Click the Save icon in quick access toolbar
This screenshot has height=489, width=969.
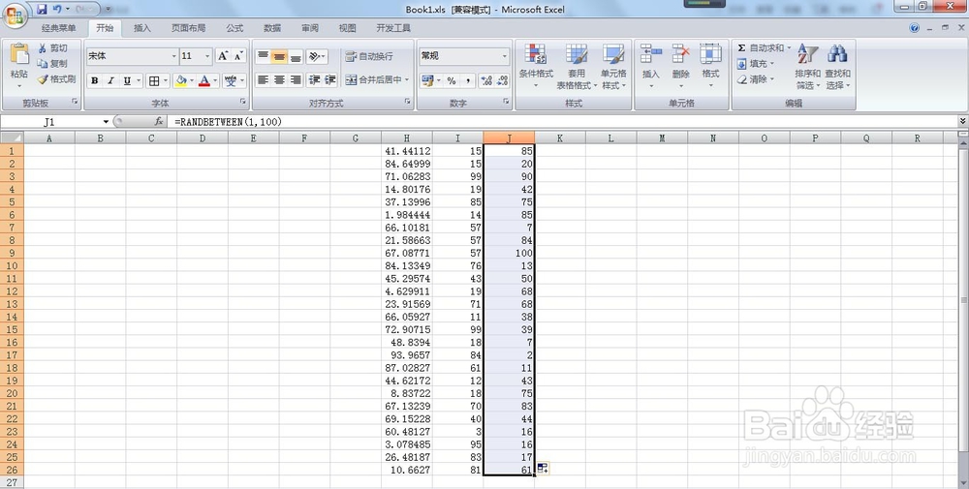click(42, 10)
